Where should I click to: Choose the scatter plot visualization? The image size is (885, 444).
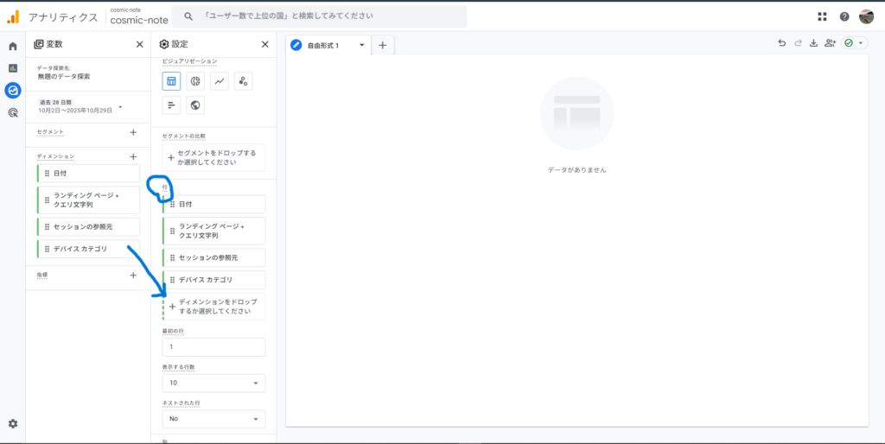click(x=244, y=81)
